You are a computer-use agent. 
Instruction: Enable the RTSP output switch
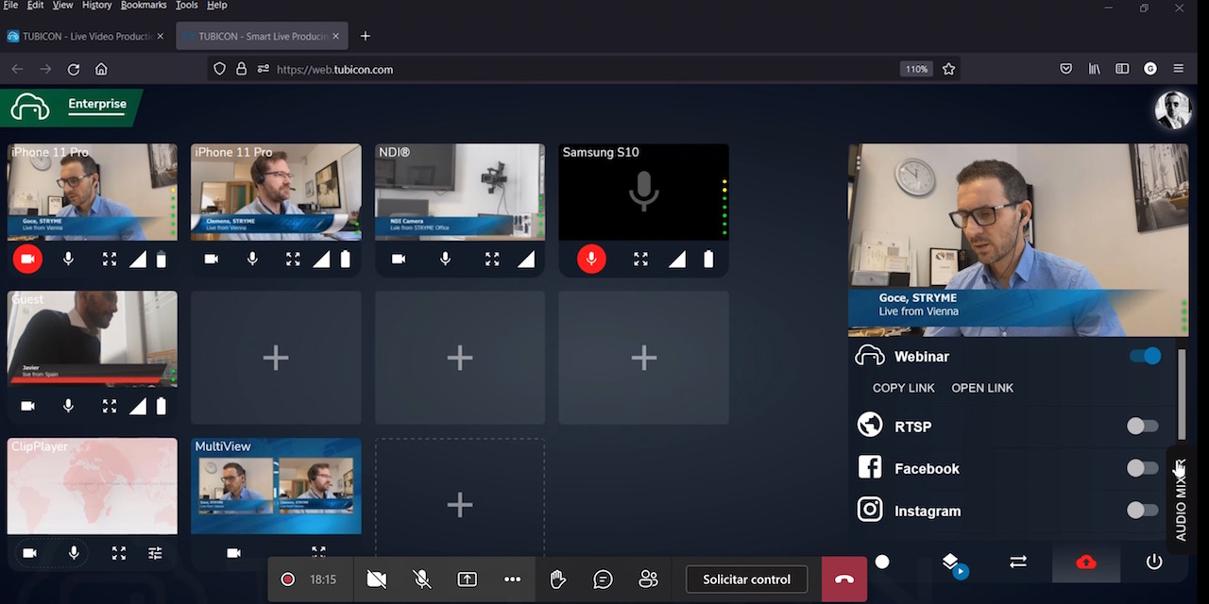(1143, 427)
